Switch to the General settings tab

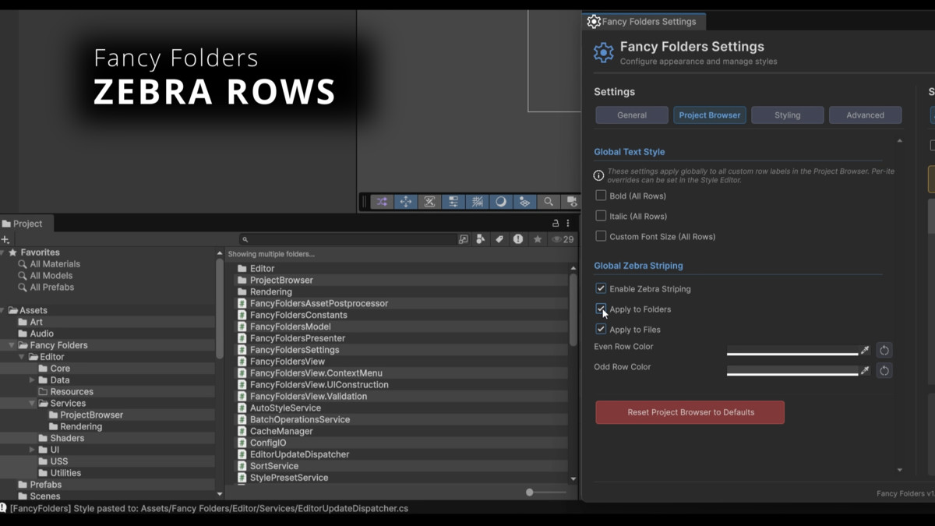coord(632,115)
